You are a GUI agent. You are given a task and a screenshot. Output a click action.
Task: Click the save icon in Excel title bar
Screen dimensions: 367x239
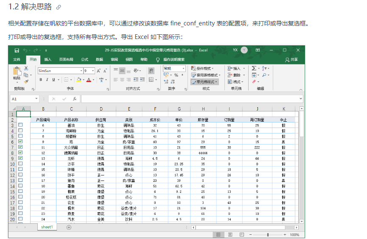pos(17,50)
